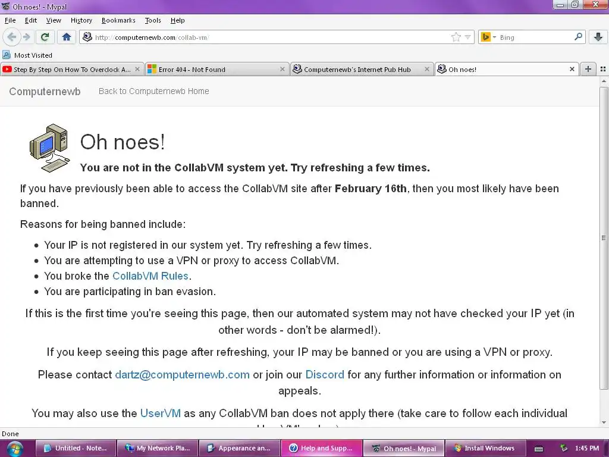609x457 pixels.
Task: Click the Oh noes! - Mypal taskbar button
Action: pos(404,448)
